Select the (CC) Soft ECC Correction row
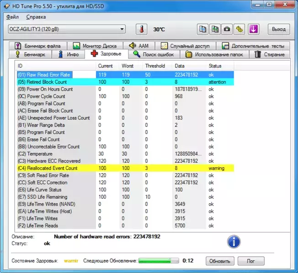Screen dimensions: 298x273 125,183
